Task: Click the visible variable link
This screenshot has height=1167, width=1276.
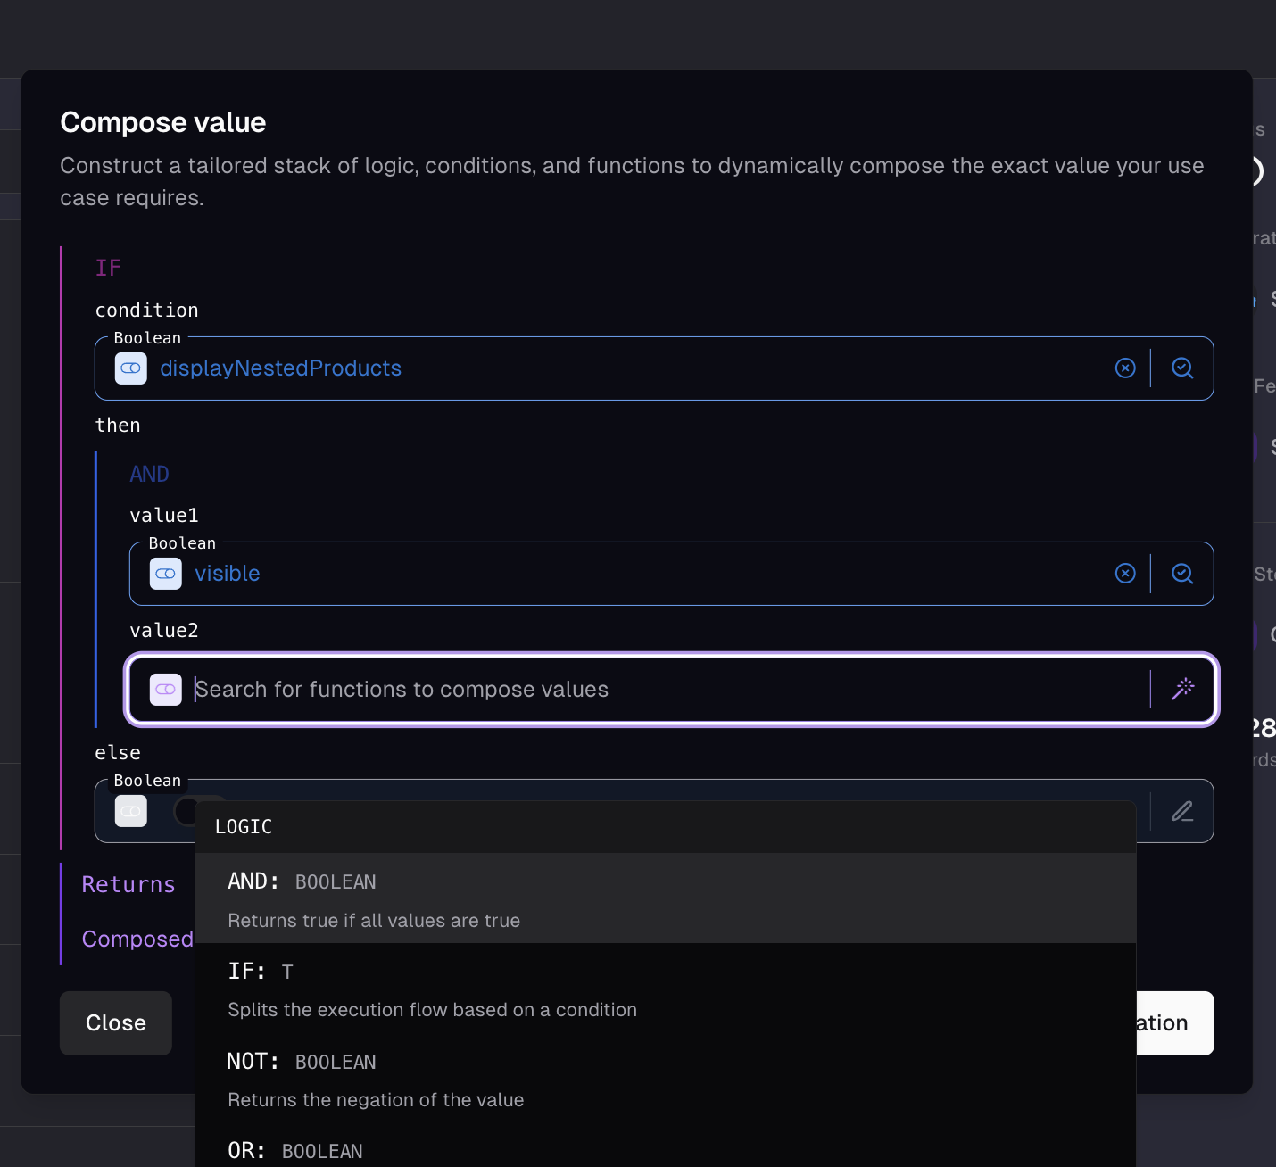Action: pyautogui.click(x=228, y=574)
